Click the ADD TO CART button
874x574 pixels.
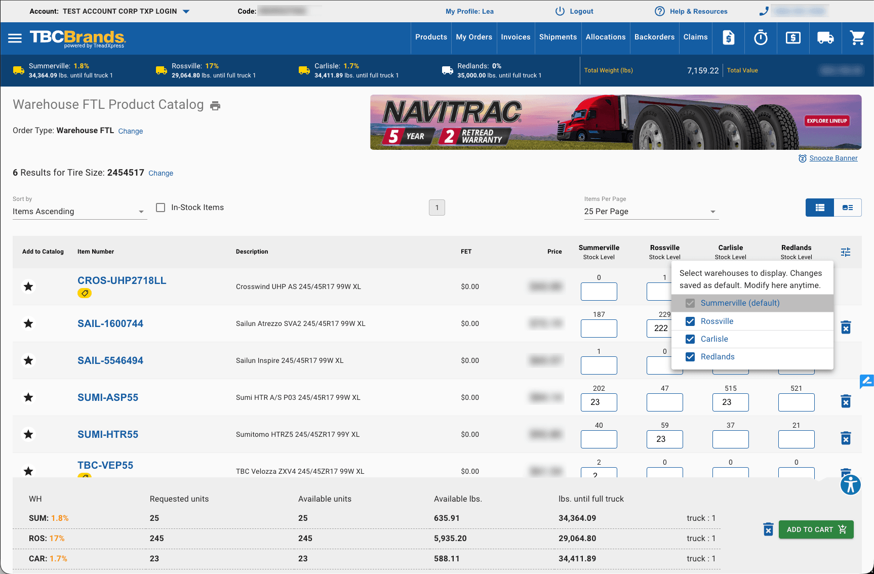pos(816,529)
